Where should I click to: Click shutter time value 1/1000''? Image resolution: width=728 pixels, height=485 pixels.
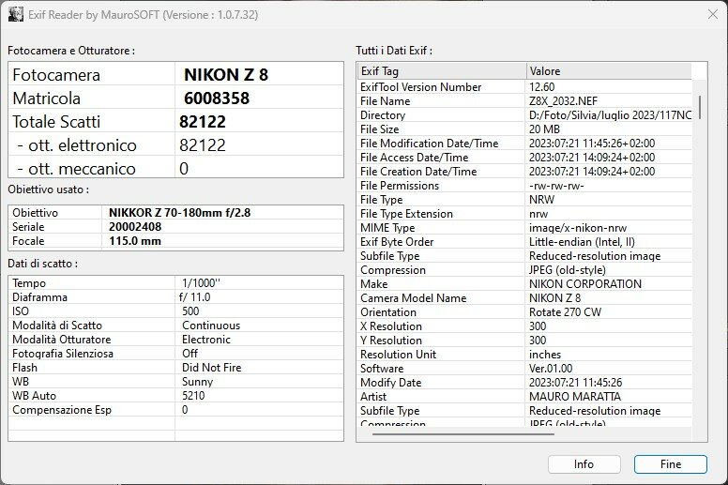click(201, 283)
